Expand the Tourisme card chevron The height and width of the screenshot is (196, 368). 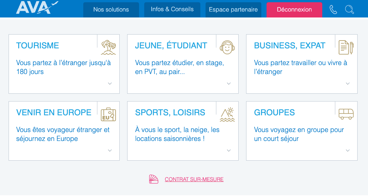pyautogui.click(x=110, y=84)
